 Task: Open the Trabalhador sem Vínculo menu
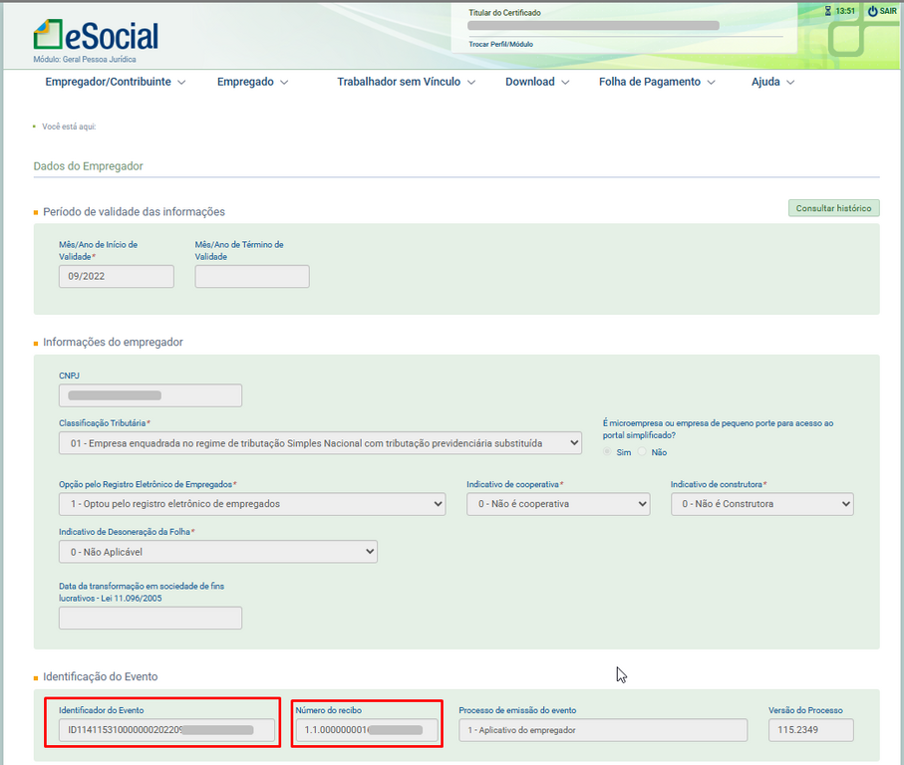point(406,82)
